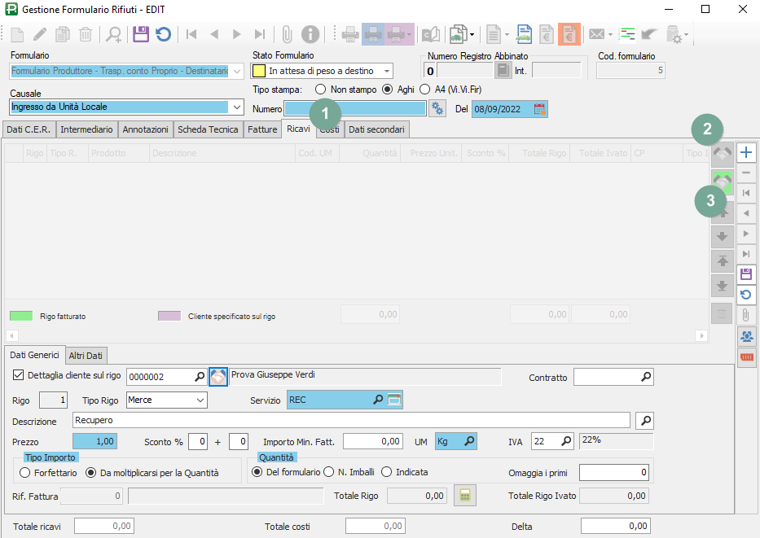This screenshot has width=760, height=538.
Task: Click the handshake icon next to client code
Action: coord(218,377)
